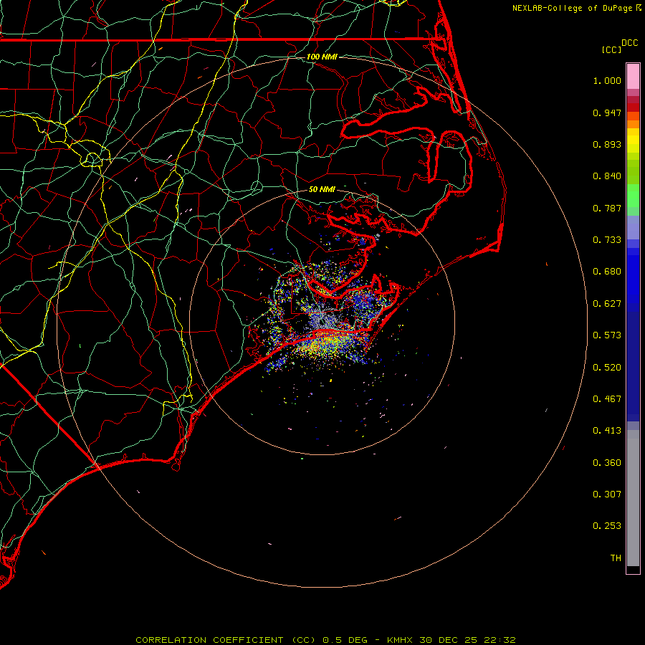Click the 0.573 value on the color scale
Viewport: 645px width, 645px height.
(x=607, y=335)
